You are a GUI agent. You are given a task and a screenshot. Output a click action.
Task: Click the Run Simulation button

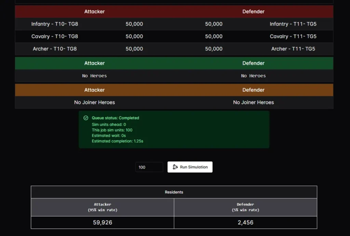(x=190, y=167)
